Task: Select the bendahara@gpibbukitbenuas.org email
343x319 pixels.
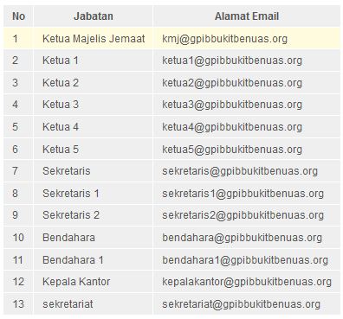Action: pos(242,238)
